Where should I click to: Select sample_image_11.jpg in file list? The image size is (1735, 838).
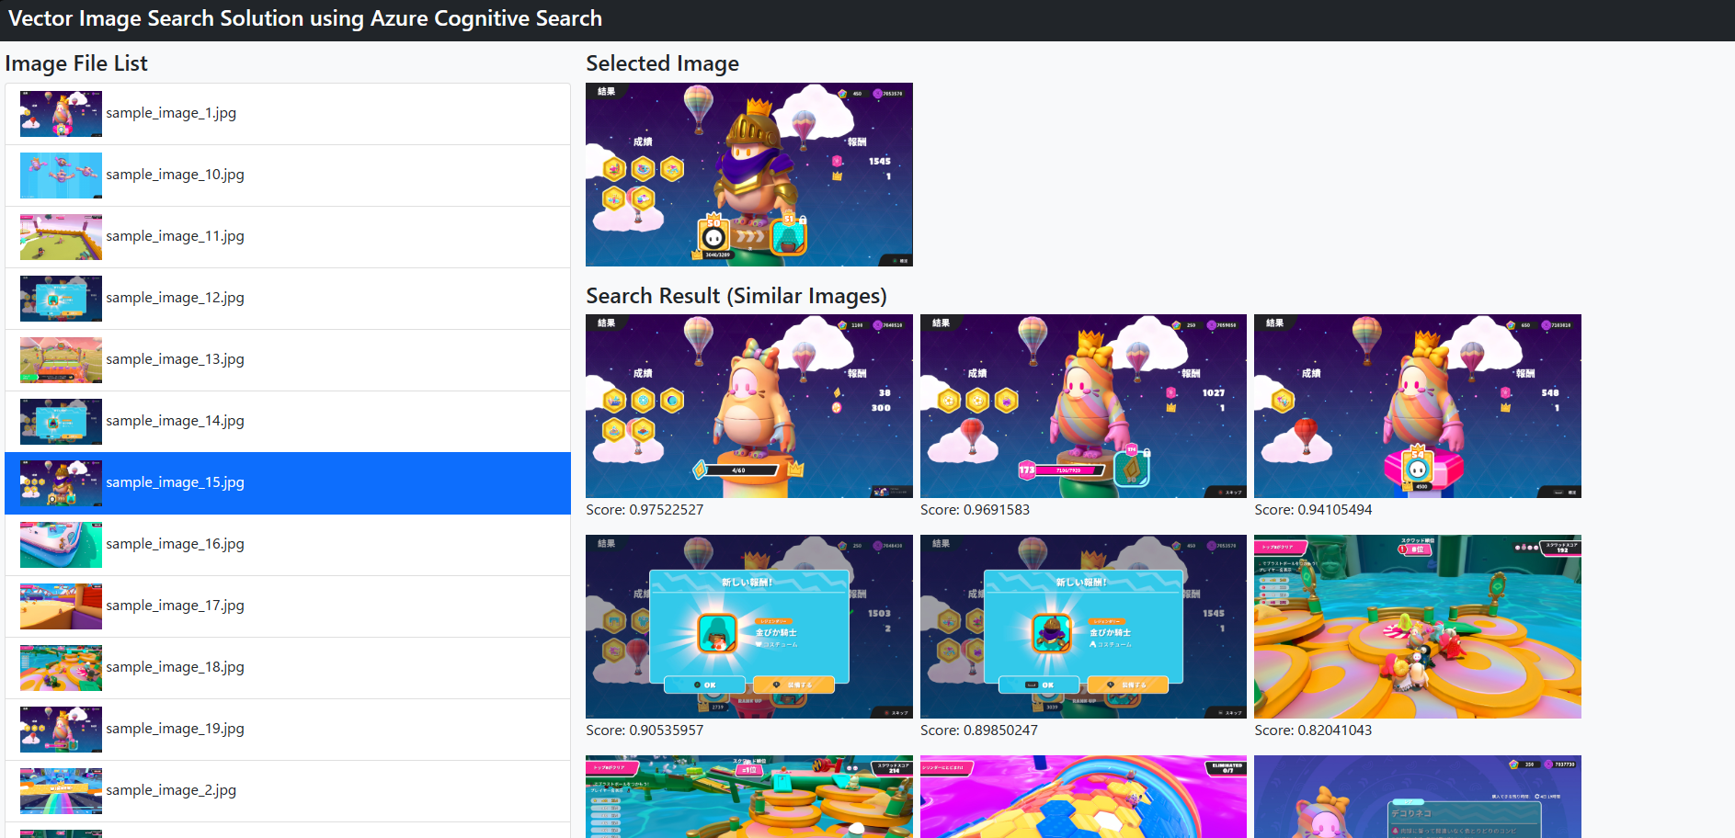tap(288, 237)
